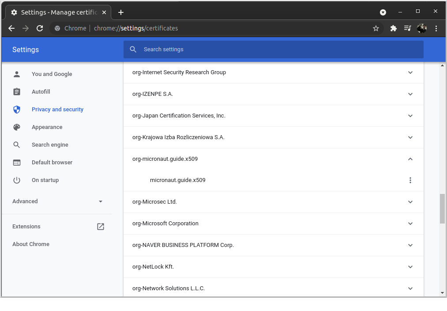Viewport: 447px width, 311px height.
Task: Open the media control icon in toolbar
Action: tap(408, 28)
